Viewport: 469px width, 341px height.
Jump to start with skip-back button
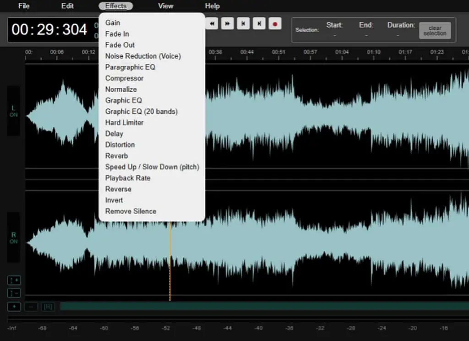point(243,24)
